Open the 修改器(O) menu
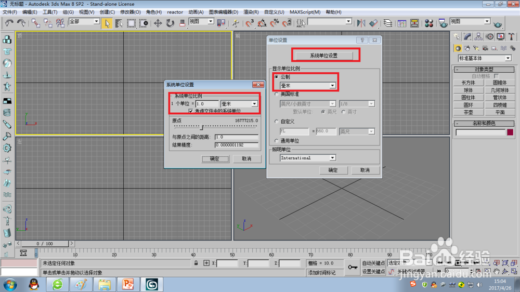The height and width of the screenshot is (292, 520). (x=131, y=12)
